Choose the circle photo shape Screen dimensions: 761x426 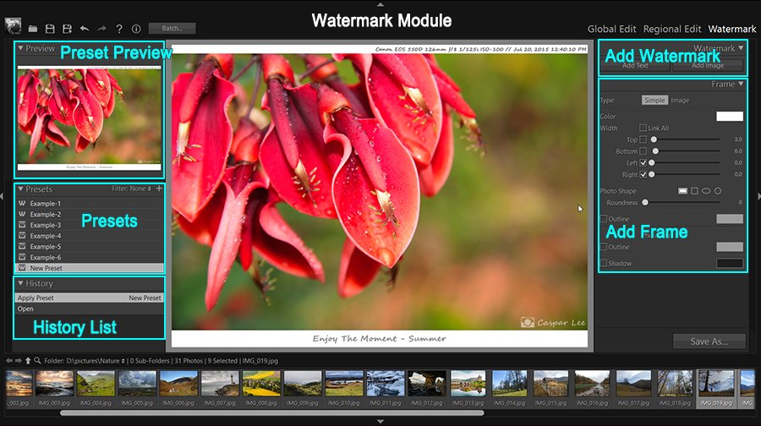pyautogui.click(x=718, y=191)
